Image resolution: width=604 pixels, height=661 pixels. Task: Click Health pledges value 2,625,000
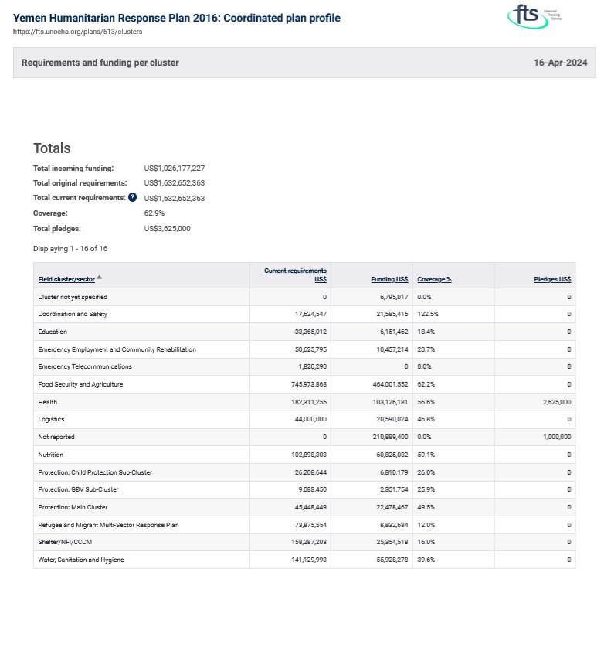click(557, 402)
